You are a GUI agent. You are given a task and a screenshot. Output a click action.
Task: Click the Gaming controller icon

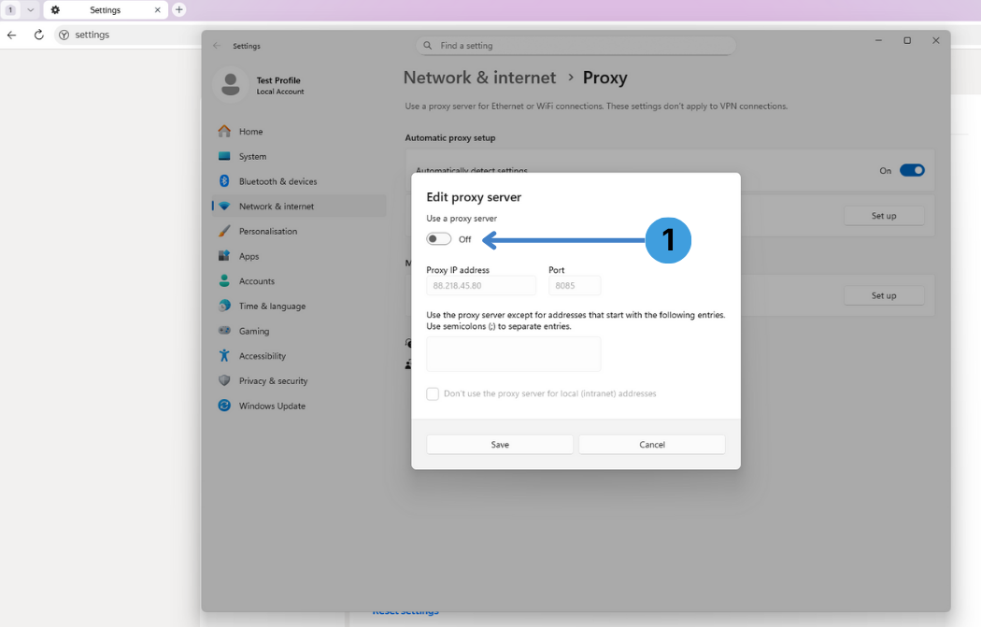point(224,331)
